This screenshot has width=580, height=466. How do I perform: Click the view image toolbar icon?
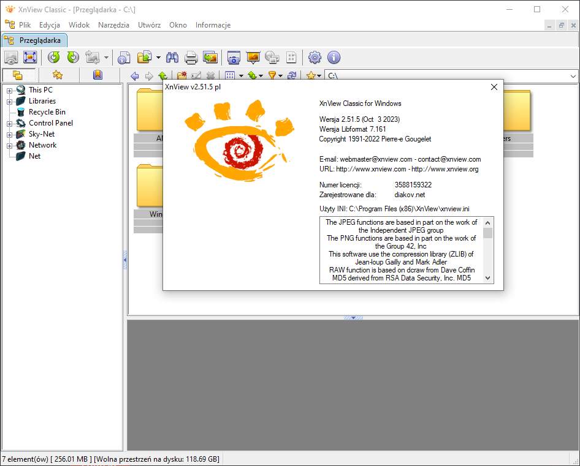point(11,58)
